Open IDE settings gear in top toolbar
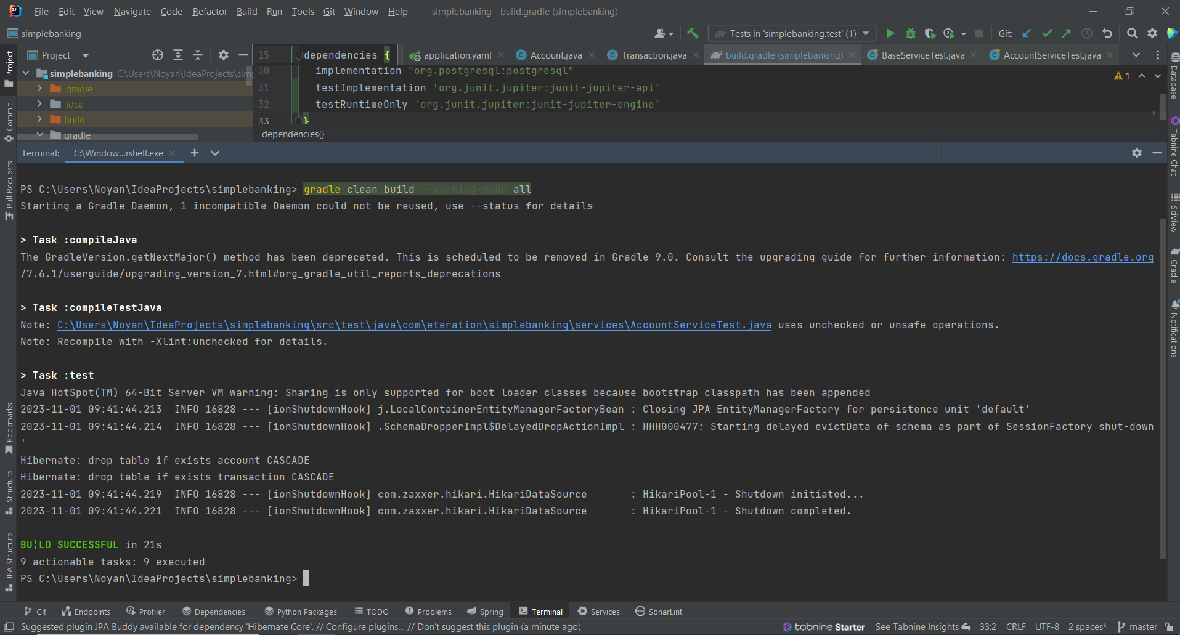This screenshot has height=635, width=1180. (1152, 34)
